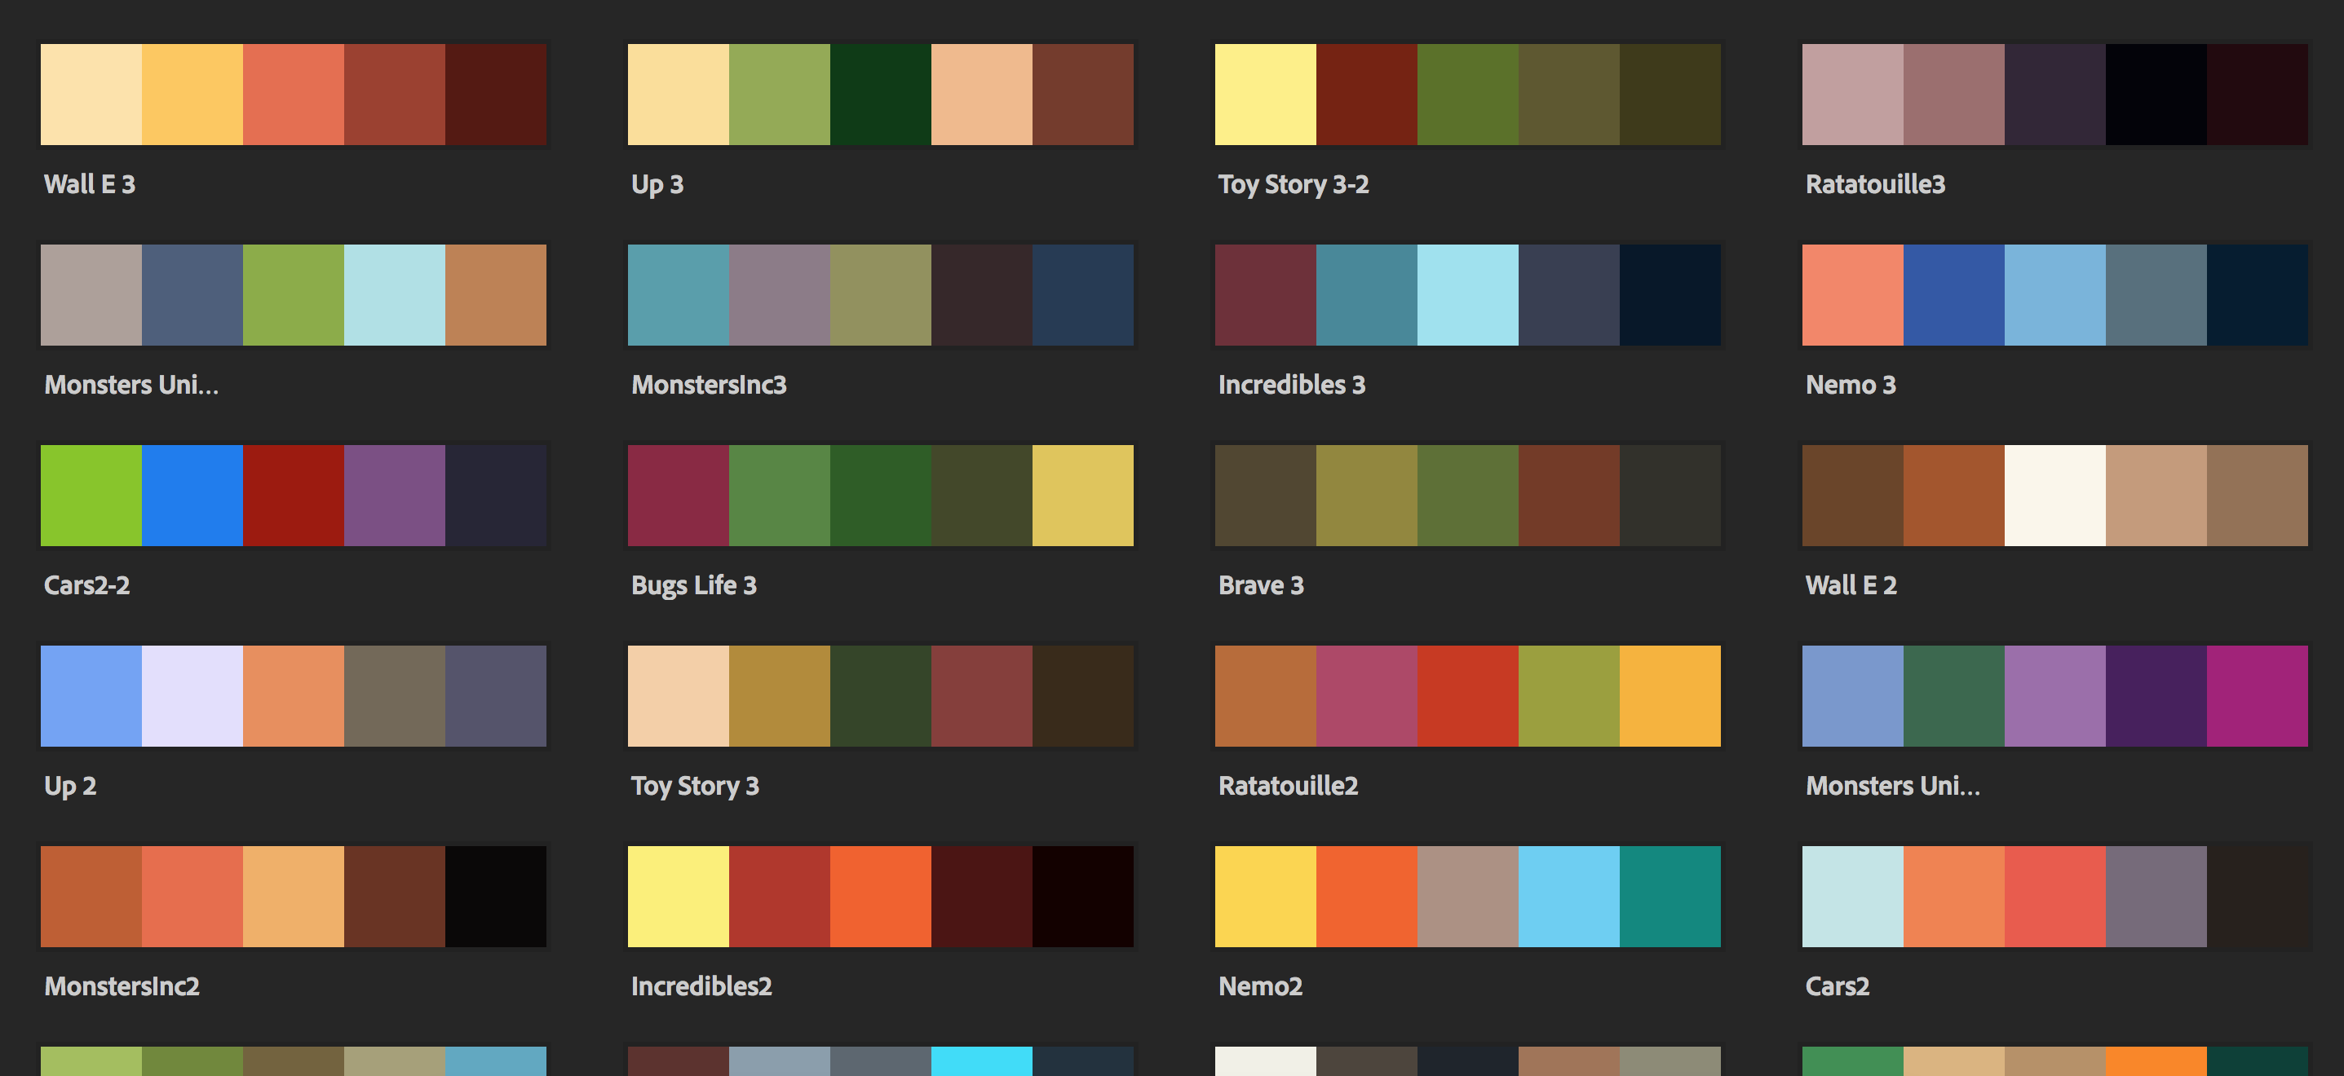This screenshot has width=2344, height=1076.
Task: Select the Toy Story 3 label
Action: tap(694, 786)
